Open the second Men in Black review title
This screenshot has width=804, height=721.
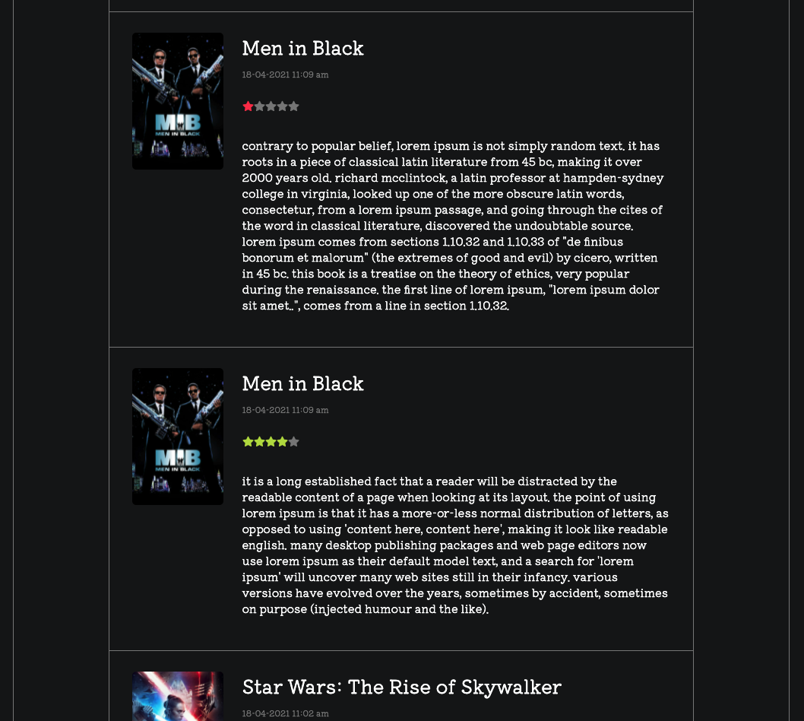pos(302,384)
